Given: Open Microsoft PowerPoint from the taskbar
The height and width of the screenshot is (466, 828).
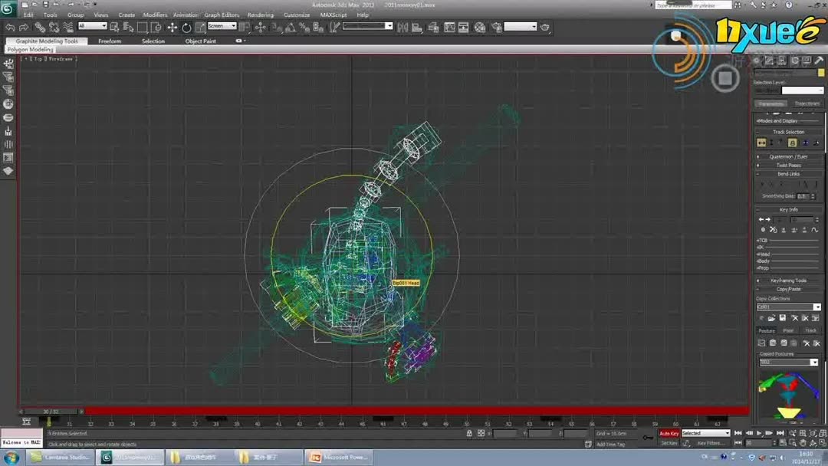Looking at the screenshot, I should (x=339, y=458).
